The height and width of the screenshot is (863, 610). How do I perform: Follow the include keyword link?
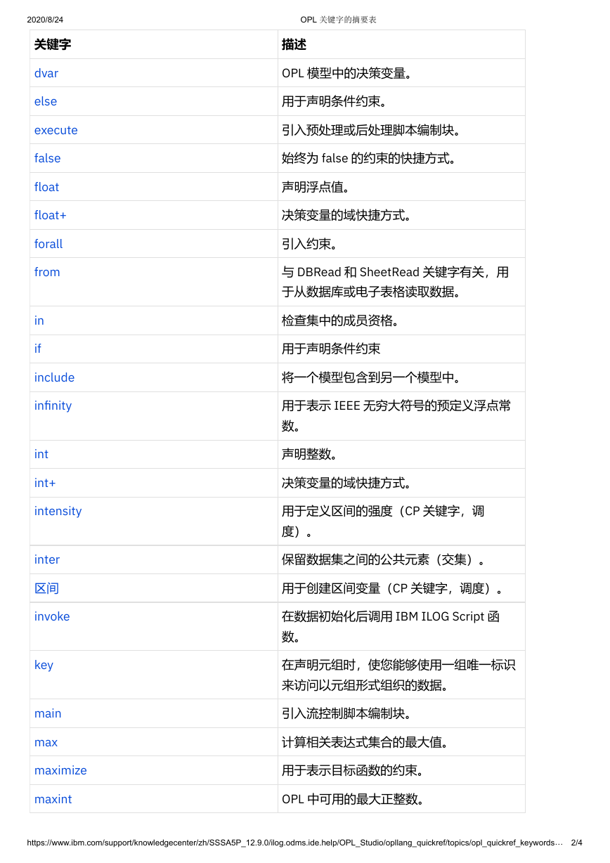(x=55, y=377)
